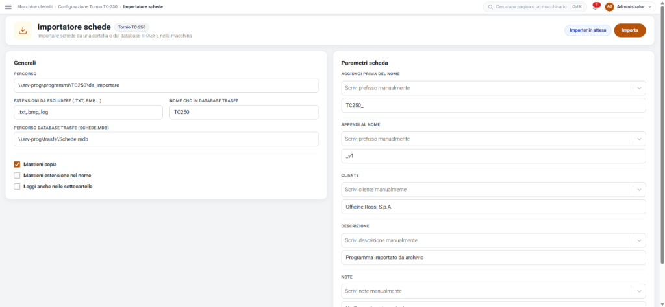
Task: Click the orange import icon beside title
Action: [23, 30]
